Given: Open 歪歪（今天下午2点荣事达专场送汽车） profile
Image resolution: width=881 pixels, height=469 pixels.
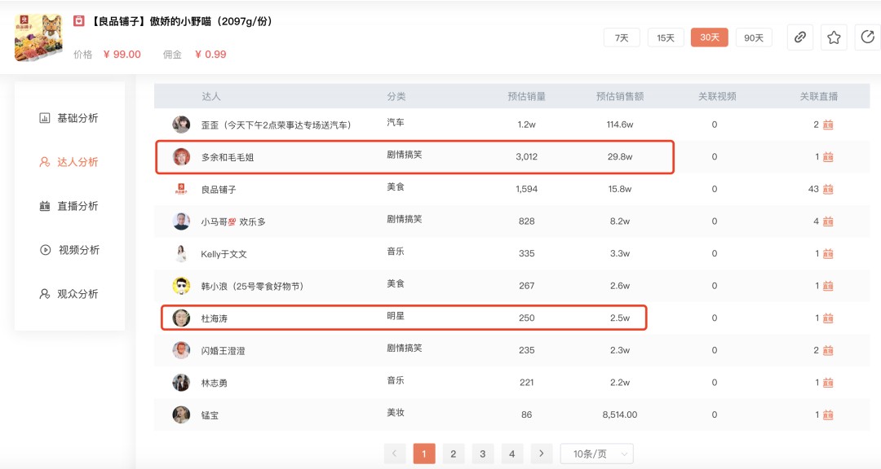Looking at the screenshot, I should click(276, 125).
